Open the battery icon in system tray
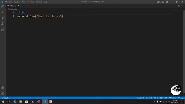The image size is (185, 104). [x=160, y=101]
